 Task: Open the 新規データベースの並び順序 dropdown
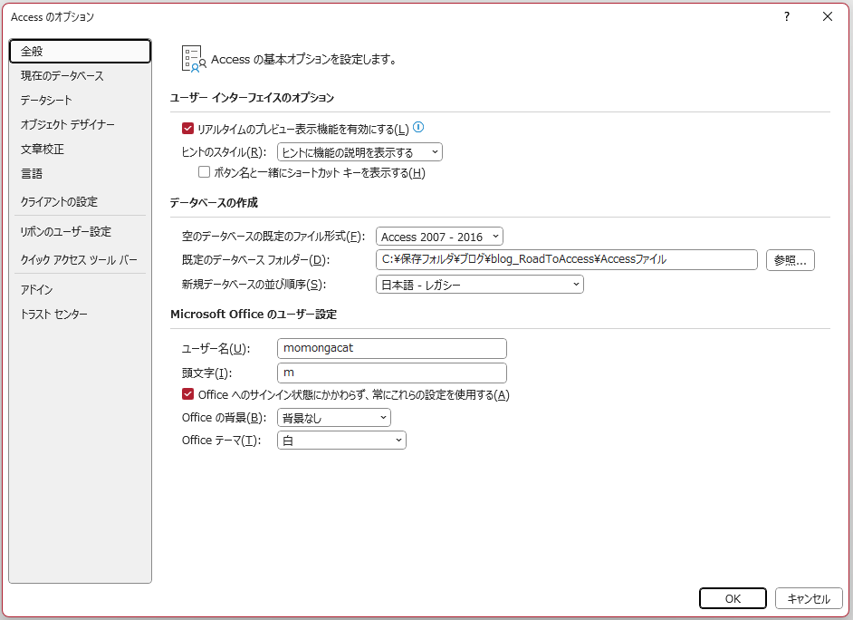tap(479, 285)
